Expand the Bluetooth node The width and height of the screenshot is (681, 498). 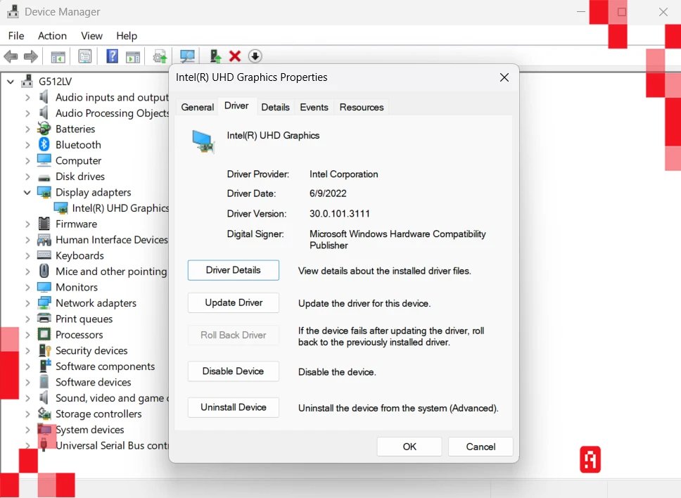tap(27, 145)
